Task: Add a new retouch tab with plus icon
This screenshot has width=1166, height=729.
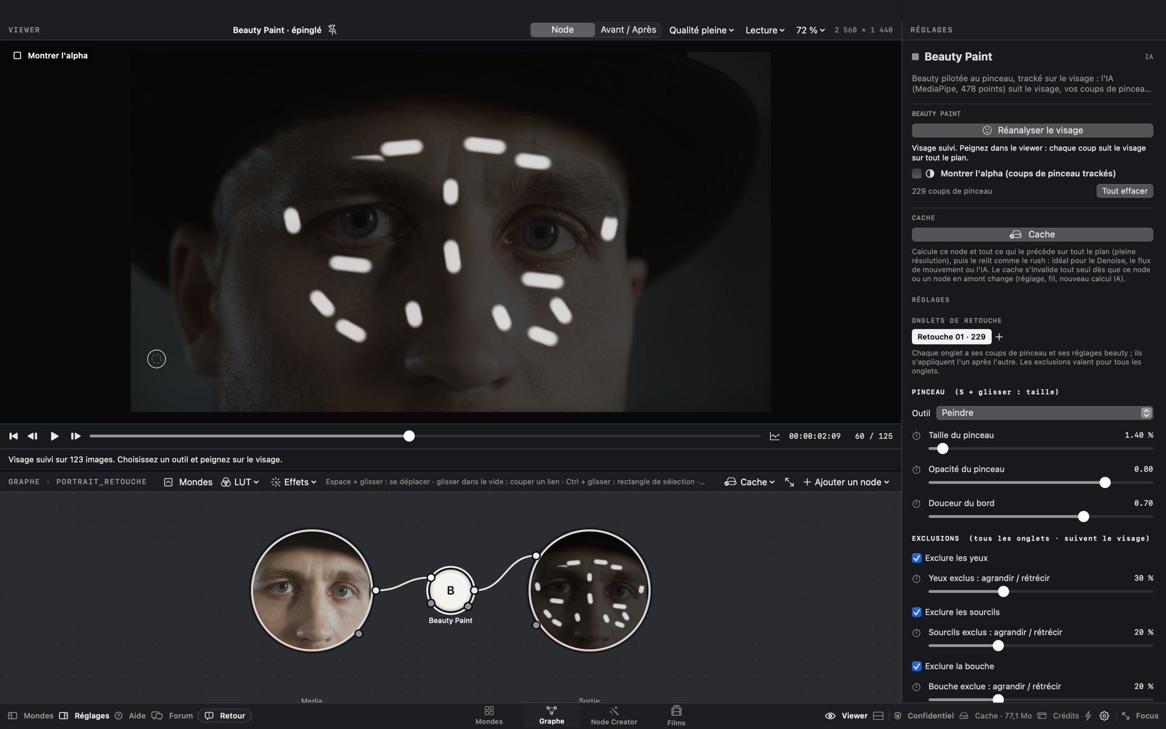Action: tap(999, 337)
